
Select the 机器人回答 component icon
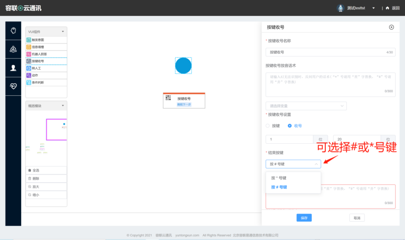point(29,54)
